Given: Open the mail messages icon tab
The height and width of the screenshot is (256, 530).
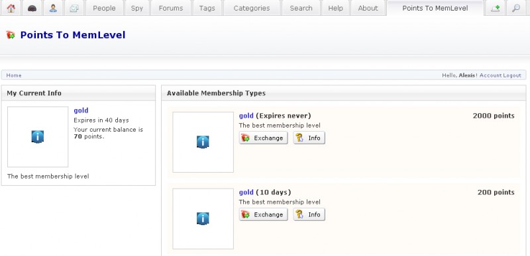Looking at the screenshot, I should 74,8.
